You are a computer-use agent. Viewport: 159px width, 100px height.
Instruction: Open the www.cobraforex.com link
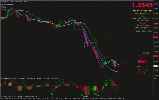click(x=142, y=13)
